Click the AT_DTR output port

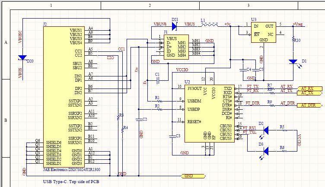click(310, 105)
